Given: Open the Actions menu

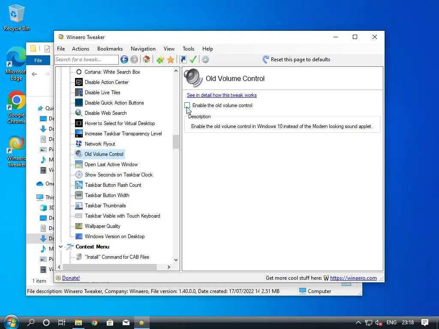Looking at the screenshot, I should pos(80,49).
